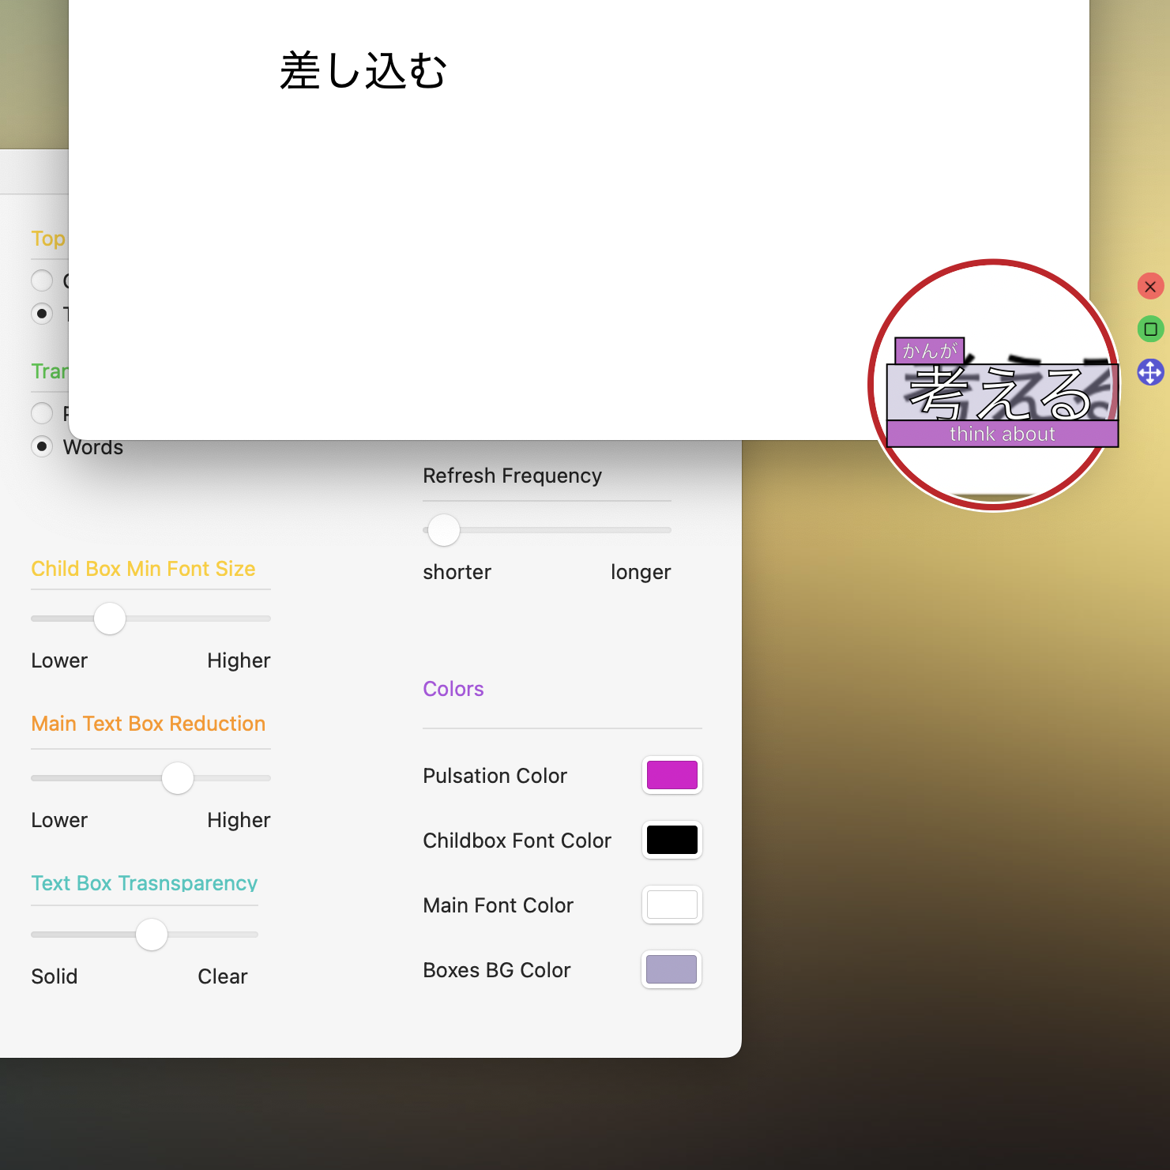The image size is (1170, 1170).
Task: Click the Colors section heading
Action: (x=453, y=689)
